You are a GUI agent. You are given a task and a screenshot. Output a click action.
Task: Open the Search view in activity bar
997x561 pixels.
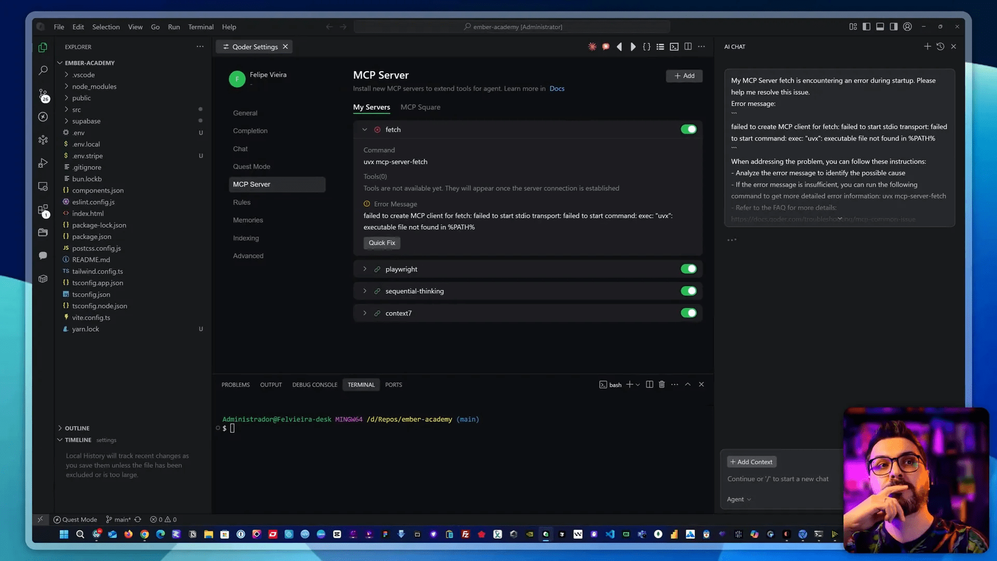(x=43, y=70)
